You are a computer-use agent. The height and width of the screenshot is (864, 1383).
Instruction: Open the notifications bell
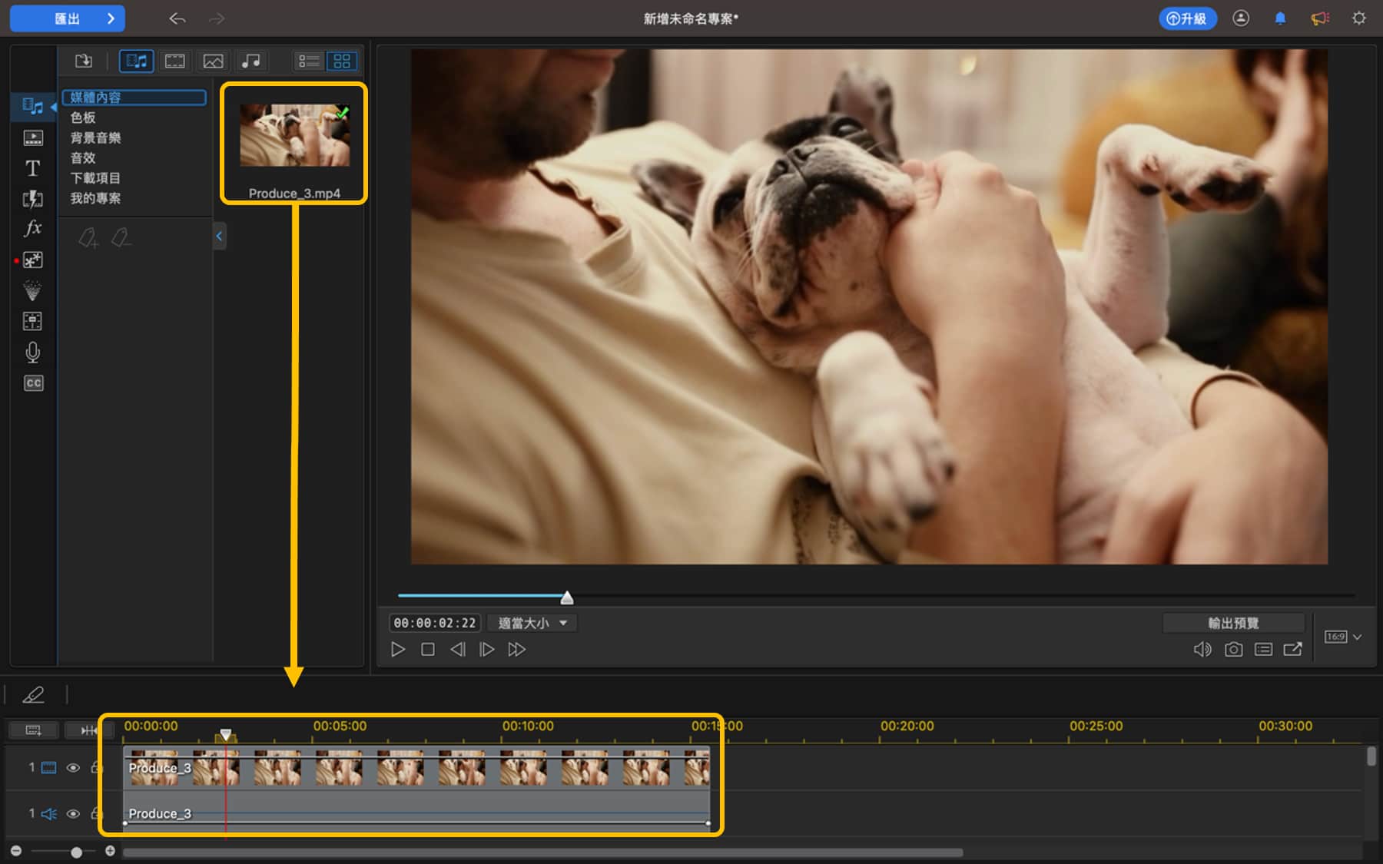(1280, 18)
